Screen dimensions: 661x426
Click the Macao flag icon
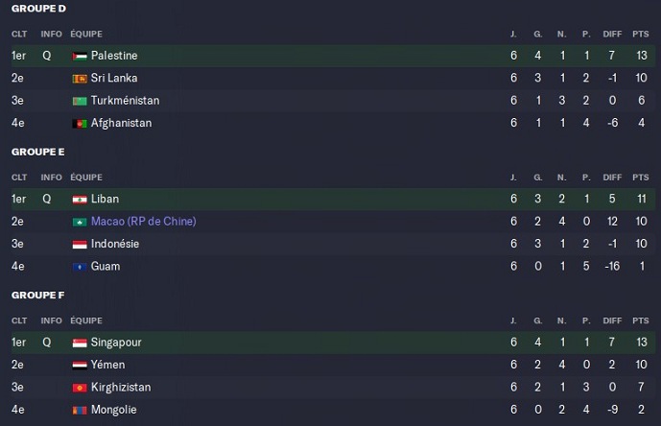click(x=80, y=222)
